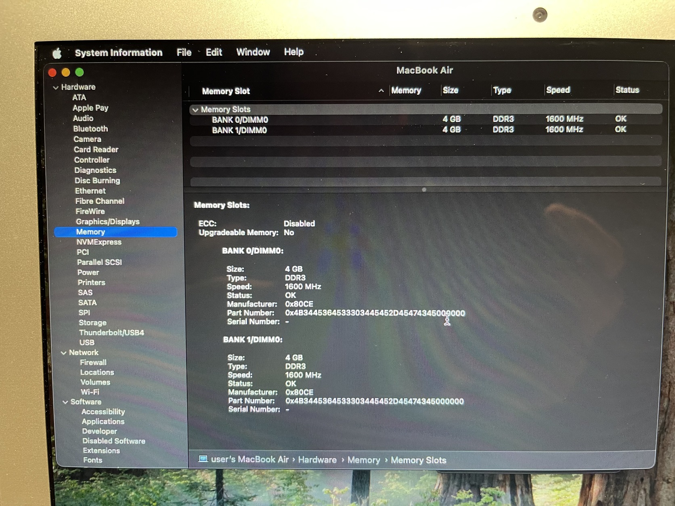Select Ethernet in the sidebar
675x506 pixels.
click(90, 191)
